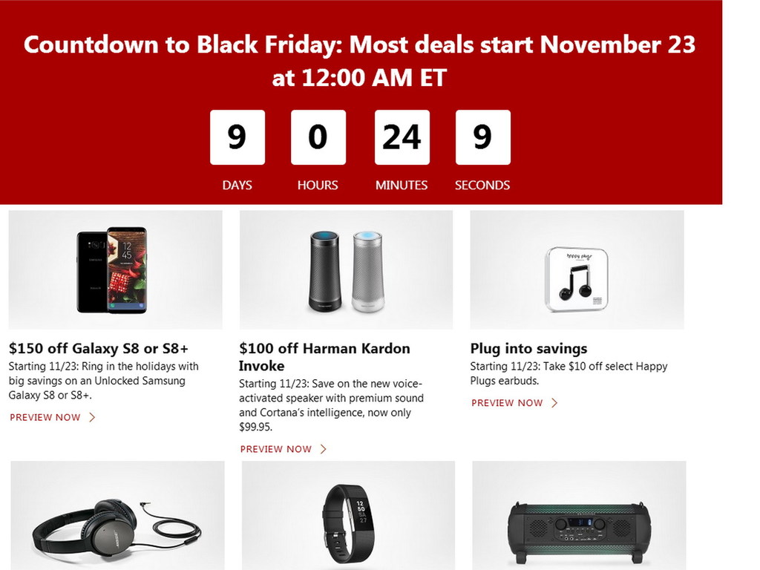The height and width of the screenshot is (570, 760).
Task: Open the "$100 off Harman Kardon Invoke" heading
Action: 324,357
